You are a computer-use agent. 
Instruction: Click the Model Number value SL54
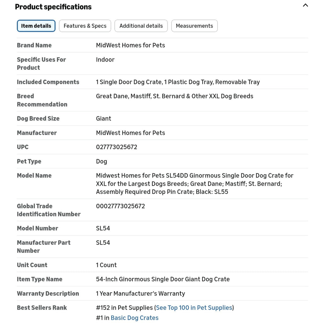coord(103,228)
